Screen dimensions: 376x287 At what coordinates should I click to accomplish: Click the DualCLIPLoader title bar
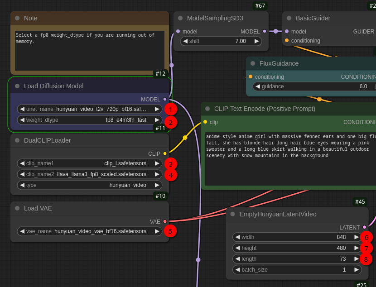pos(90,140)
